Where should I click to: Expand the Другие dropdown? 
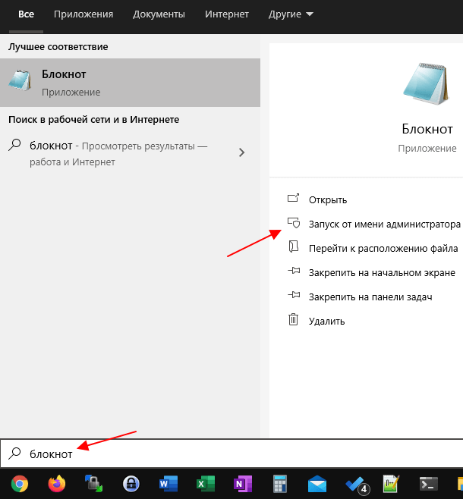tap(291, 14)
